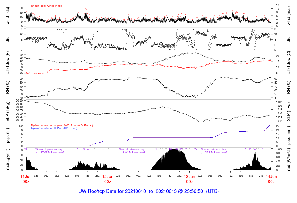297x203 pixels.
Task: Click blue 'Tip increments are 0.01in.' text
Action: [x=54, y=128]
